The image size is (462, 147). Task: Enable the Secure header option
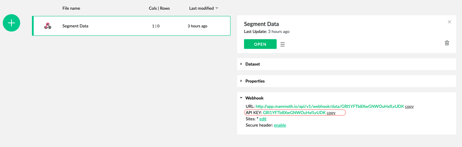point(280,125)
